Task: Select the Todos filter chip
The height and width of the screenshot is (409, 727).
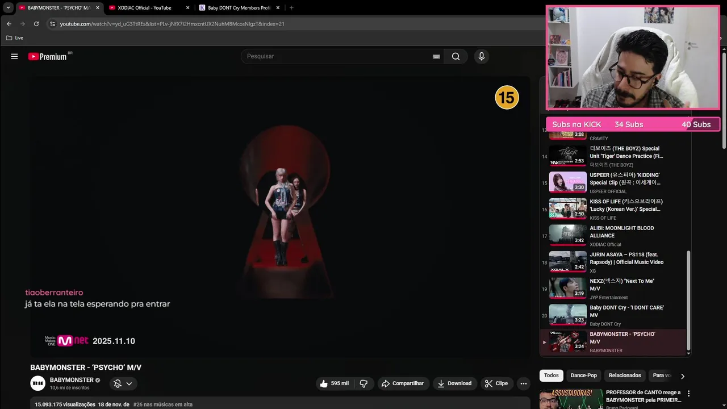Action: 551,375
